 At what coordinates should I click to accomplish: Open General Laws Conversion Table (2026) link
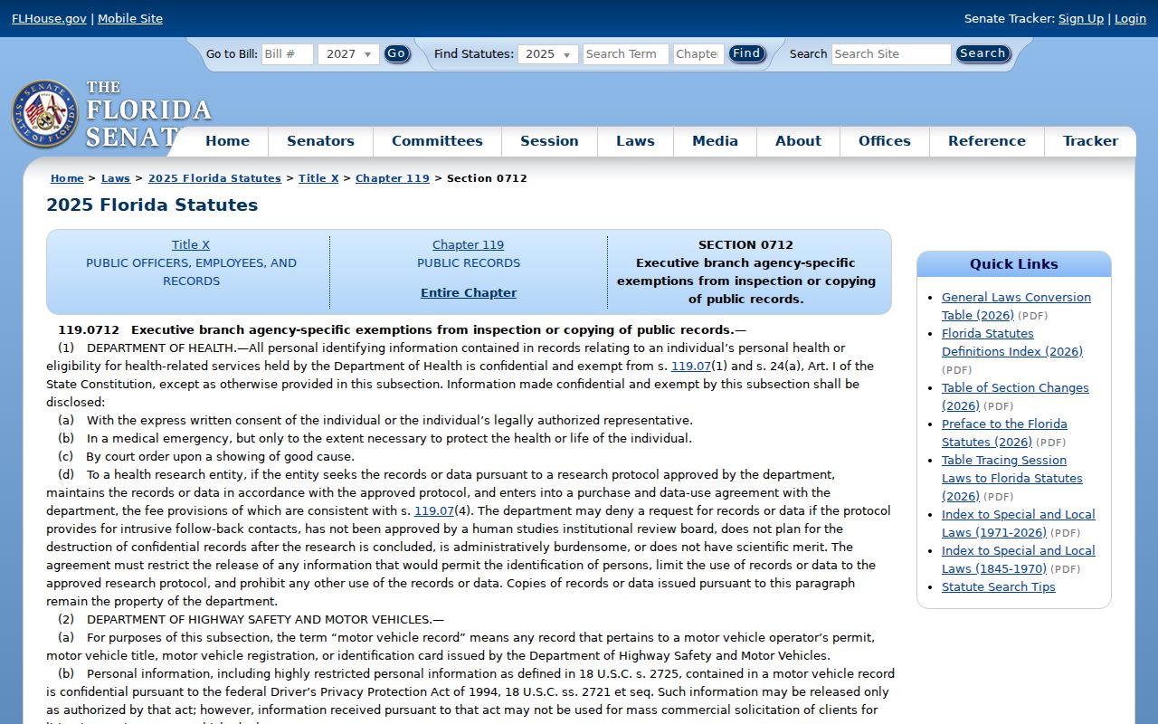tap(1016, 306)
